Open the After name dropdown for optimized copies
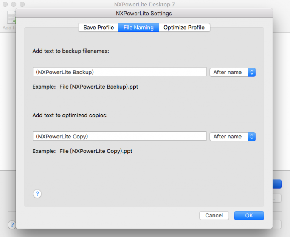 click(233, 136)
